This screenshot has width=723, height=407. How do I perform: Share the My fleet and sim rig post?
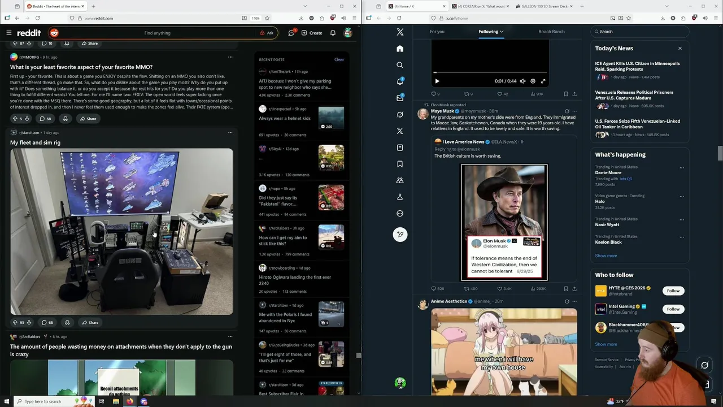(x=90, y=322)
